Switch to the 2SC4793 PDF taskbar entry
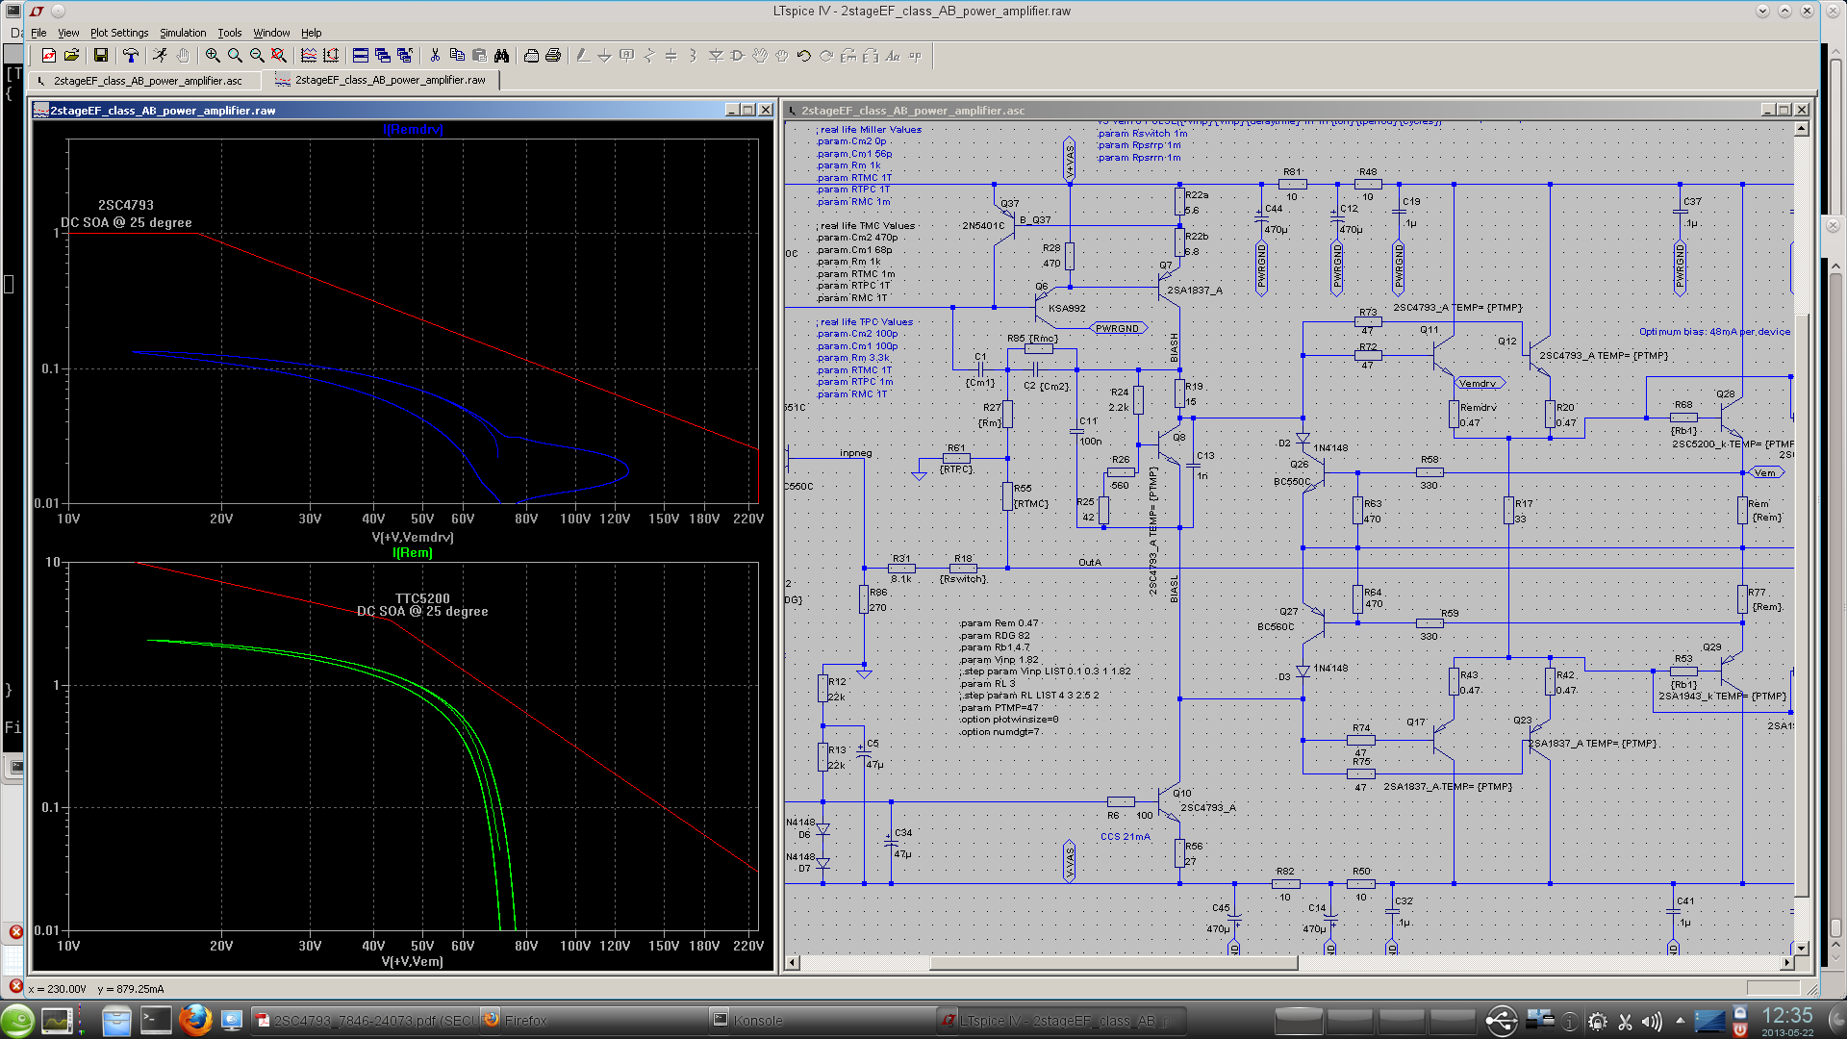The image size is (1847, 1039). pos(365,1020)
